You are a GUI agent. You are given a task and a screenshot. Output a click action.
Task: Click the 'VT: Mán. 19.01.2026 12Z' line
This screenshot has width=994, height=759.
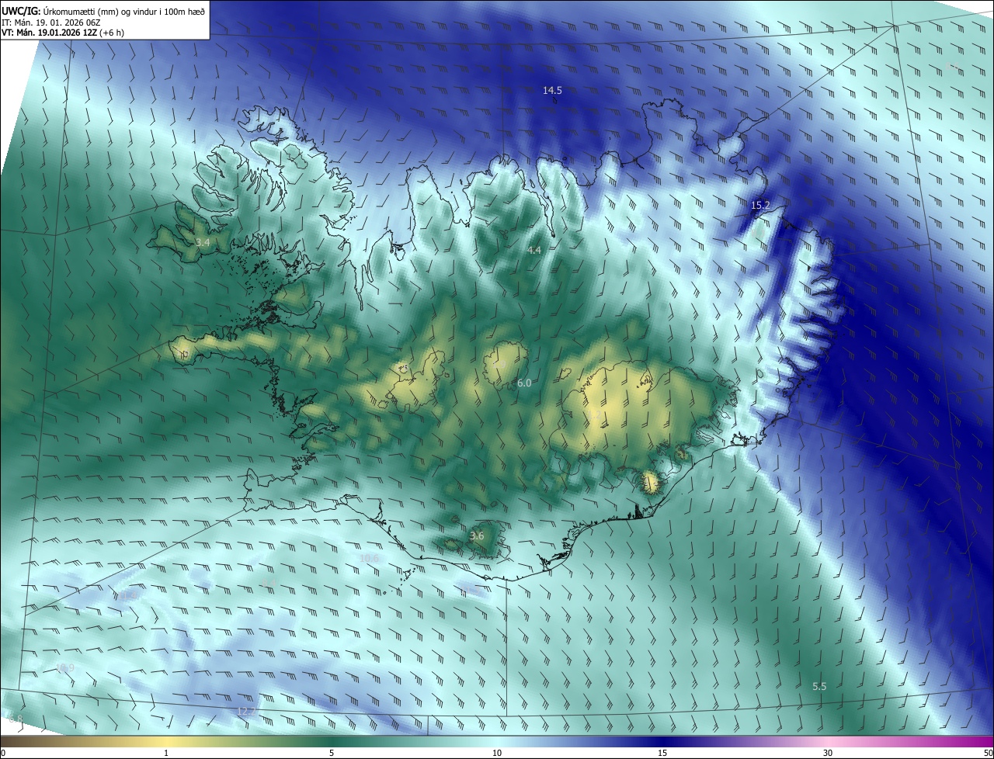pyautogui.click(x=62, y=33)
